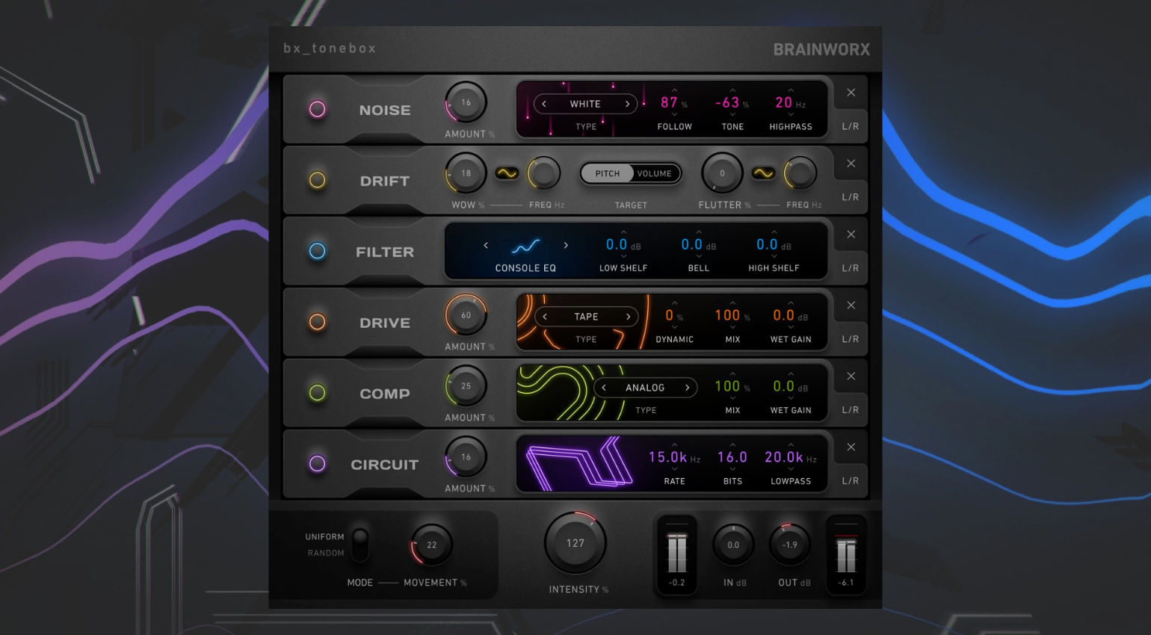Enable the FILTER module LED

[x=317, y=252]
